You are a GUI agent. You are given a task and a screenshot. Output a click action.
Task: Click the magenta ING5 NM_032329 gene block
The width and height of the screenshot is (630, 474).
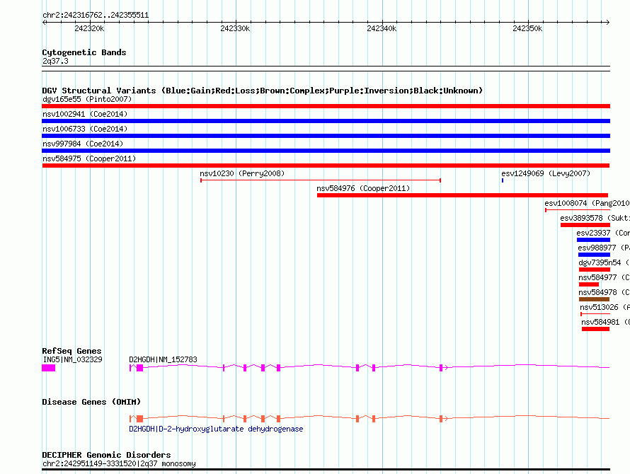pos(49,368)
